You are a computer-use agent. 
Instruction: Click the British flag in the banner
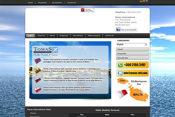38,61
